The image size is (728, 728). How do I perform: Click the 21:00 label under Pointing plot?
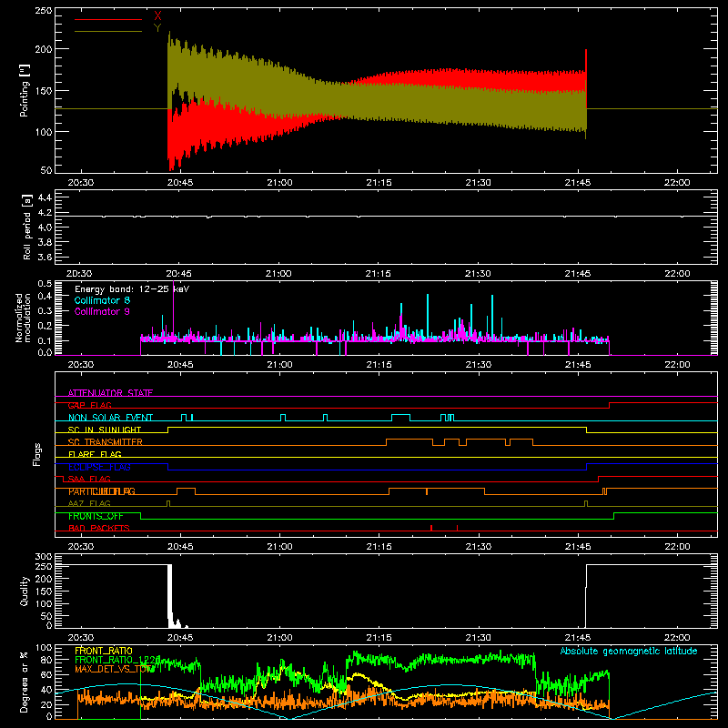(279, 183)
